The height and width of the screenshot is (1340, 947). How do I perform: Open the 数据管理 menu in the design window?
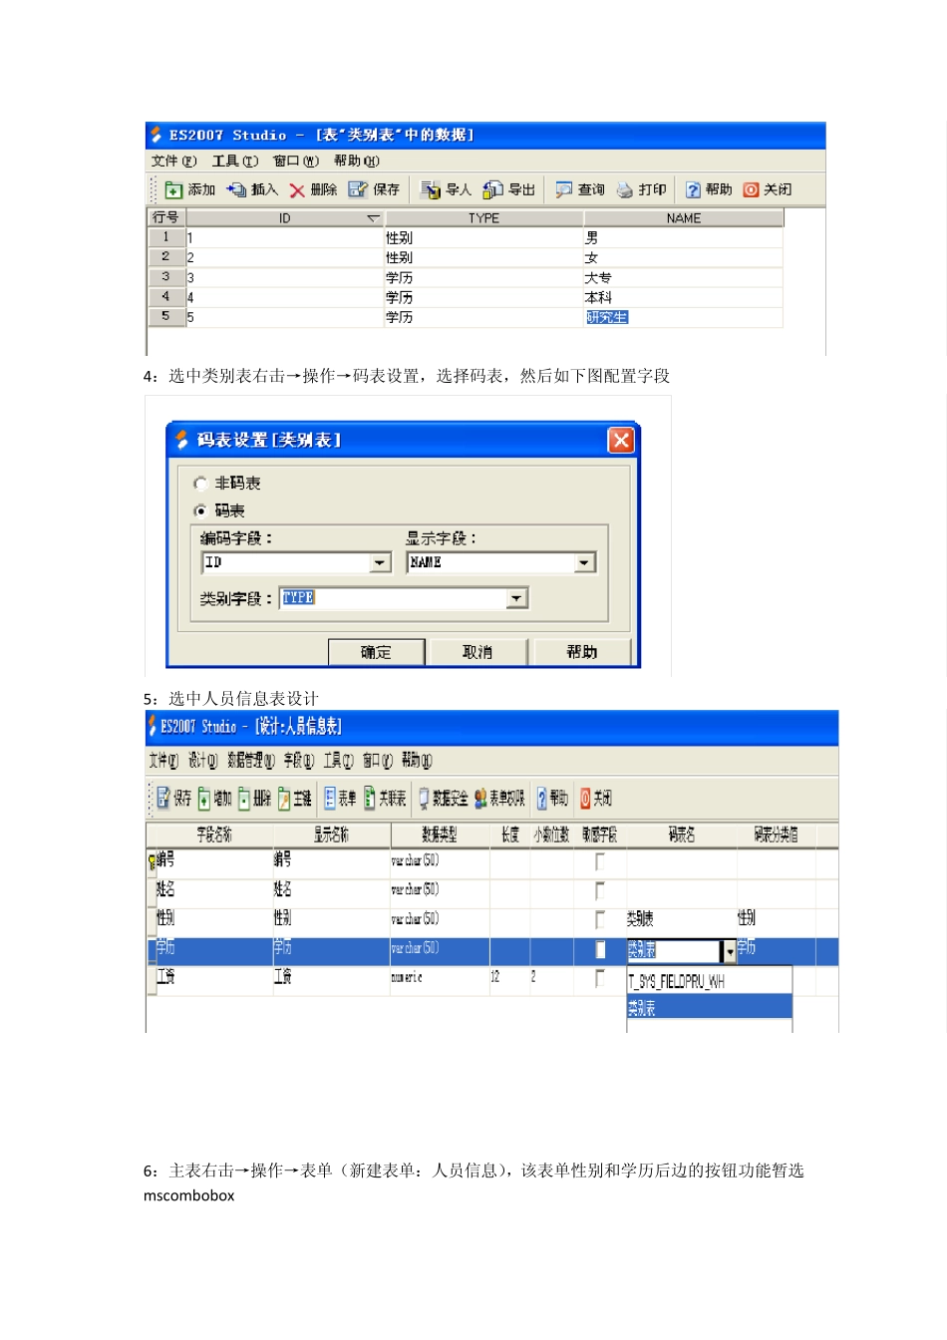pos(250,761)
